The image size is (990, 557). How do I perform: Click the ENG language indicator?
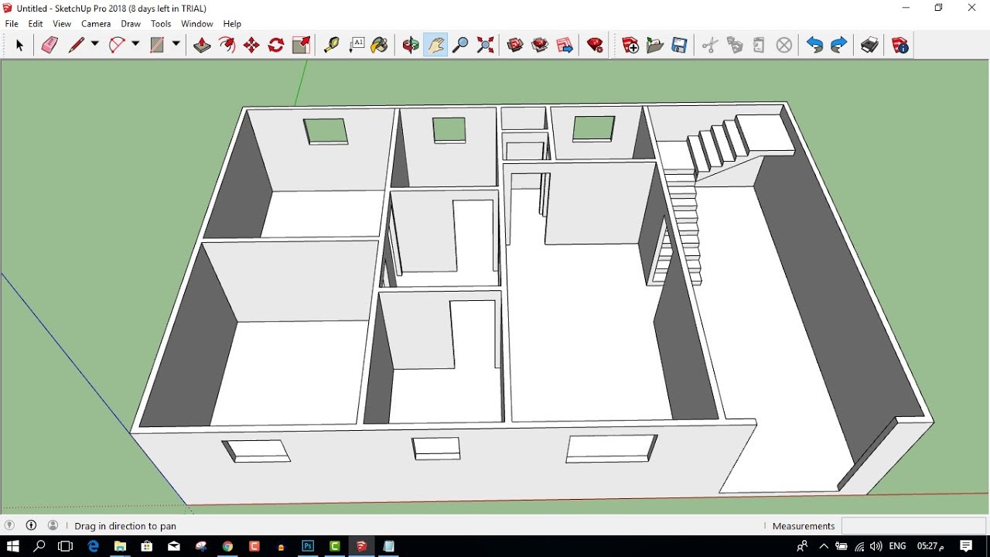(897, 546)
